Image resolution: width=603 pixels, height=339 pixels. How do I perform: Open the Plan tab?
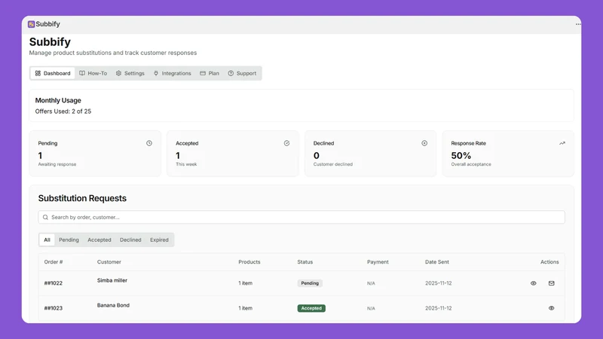coord(210,73)
